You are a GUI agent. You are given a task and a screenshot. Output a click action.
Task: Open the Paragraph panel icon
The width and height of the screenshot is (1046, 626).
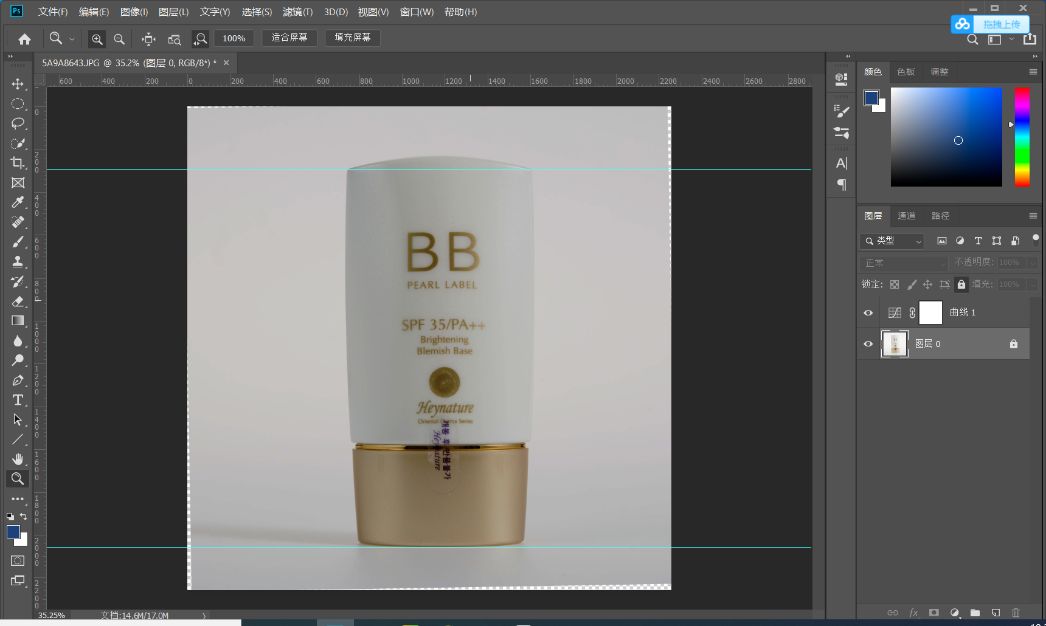(842, 185)
